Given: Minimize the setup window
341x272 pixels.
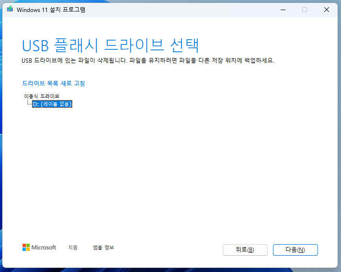Looking at the screenshot, I should (283, 10).
